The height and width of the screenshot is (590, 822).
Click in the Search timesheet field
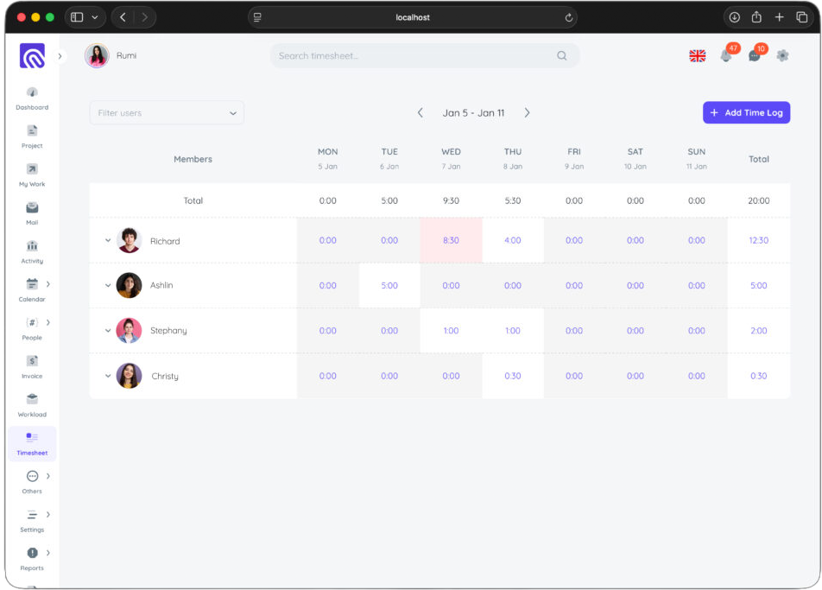425,55
